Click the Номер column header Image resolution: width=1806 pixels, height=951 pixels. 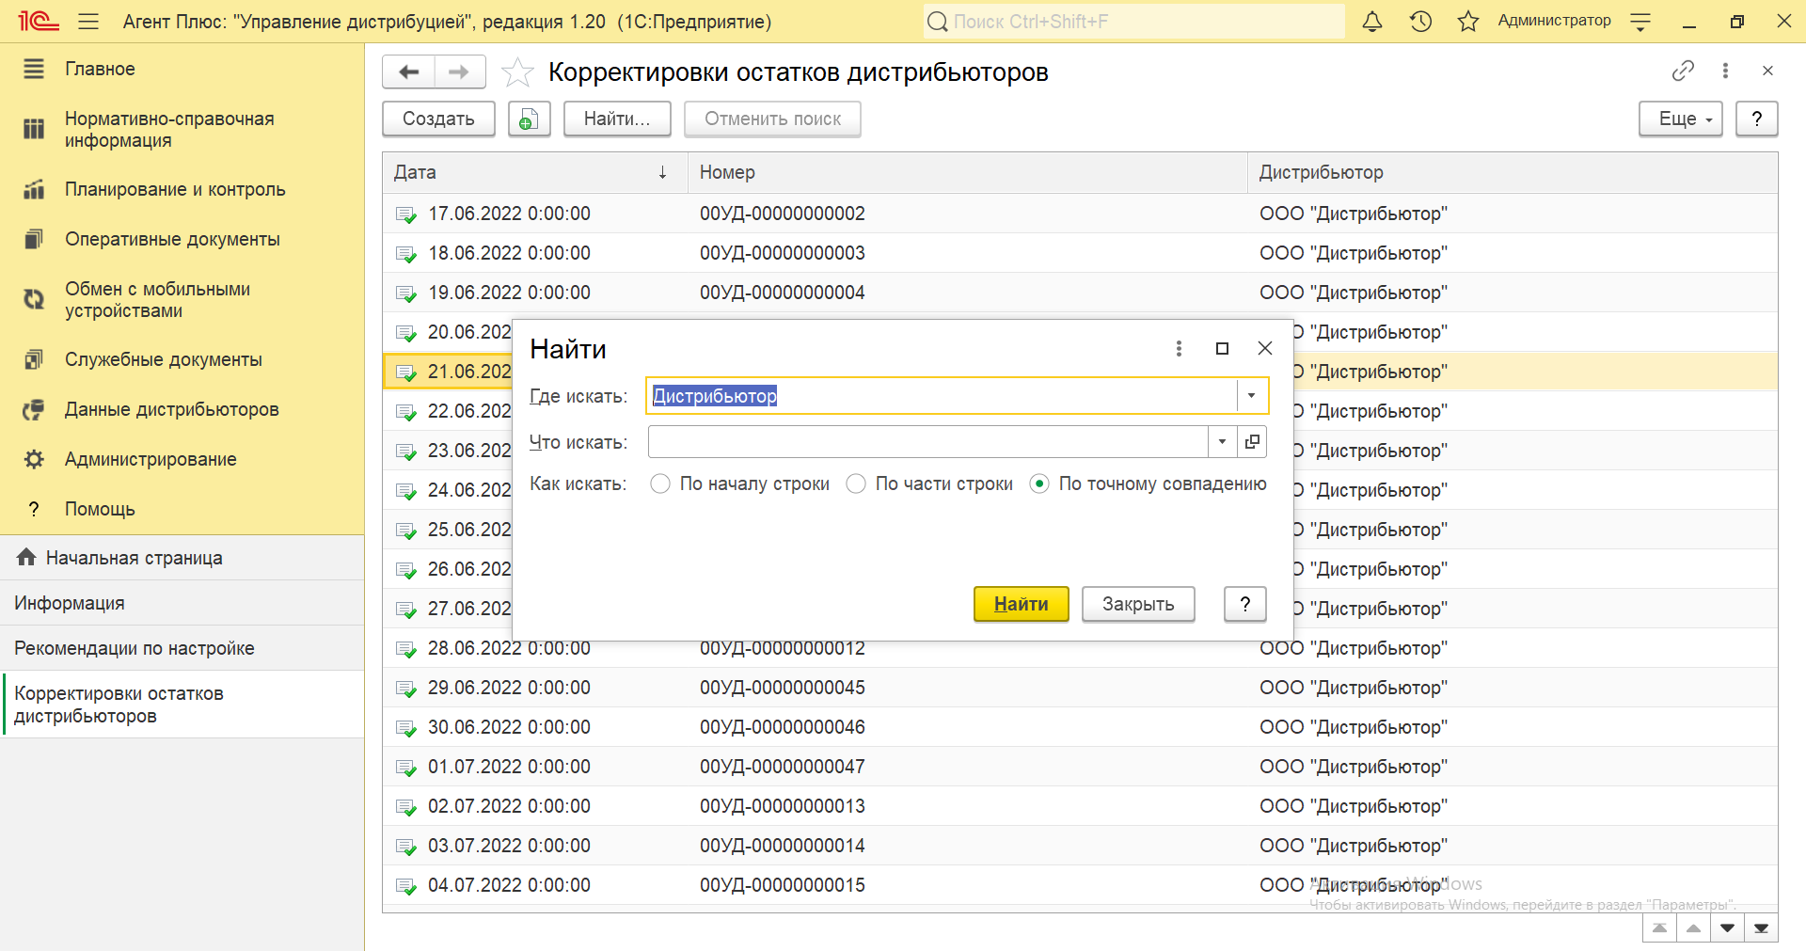coord(968,172)
